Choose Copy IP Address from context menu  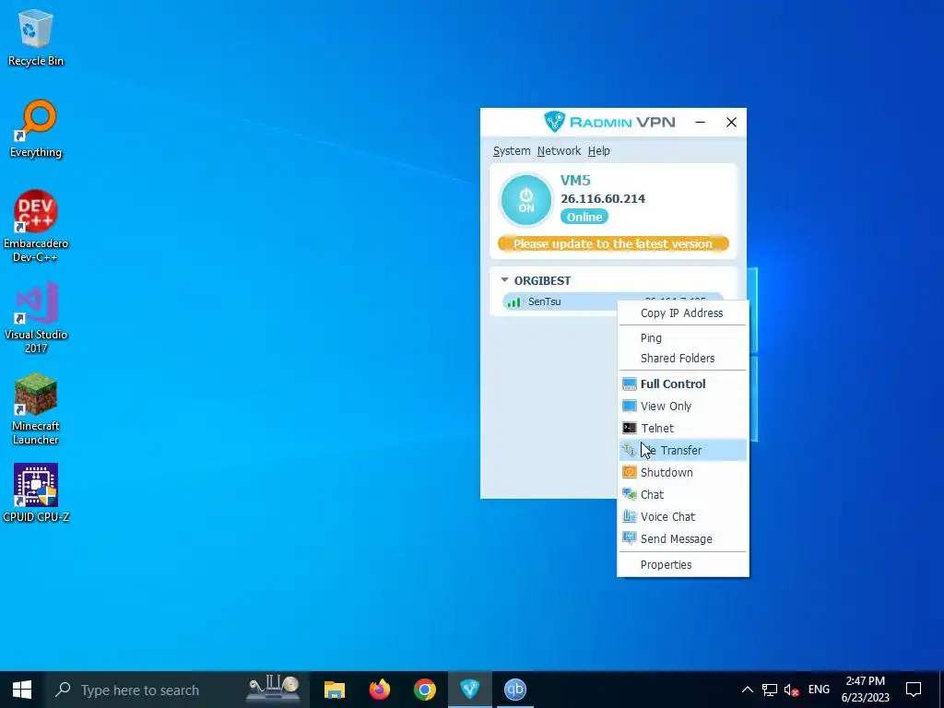(683, 313)
